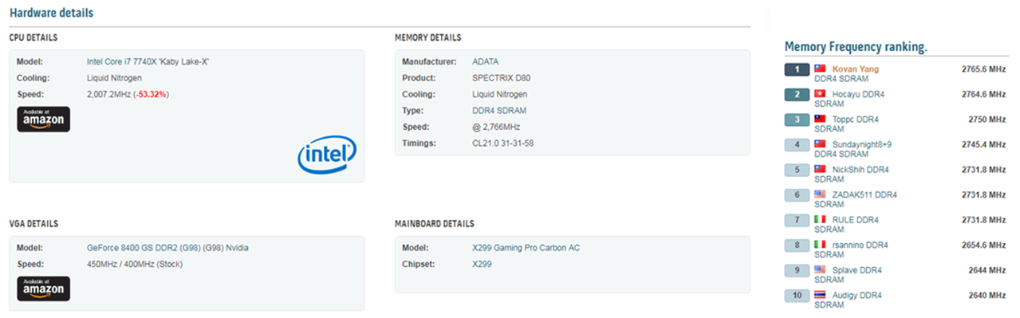1020x318 pixels.
Task: Click the Amazon badge under CPU details
Action: (43, 119)
